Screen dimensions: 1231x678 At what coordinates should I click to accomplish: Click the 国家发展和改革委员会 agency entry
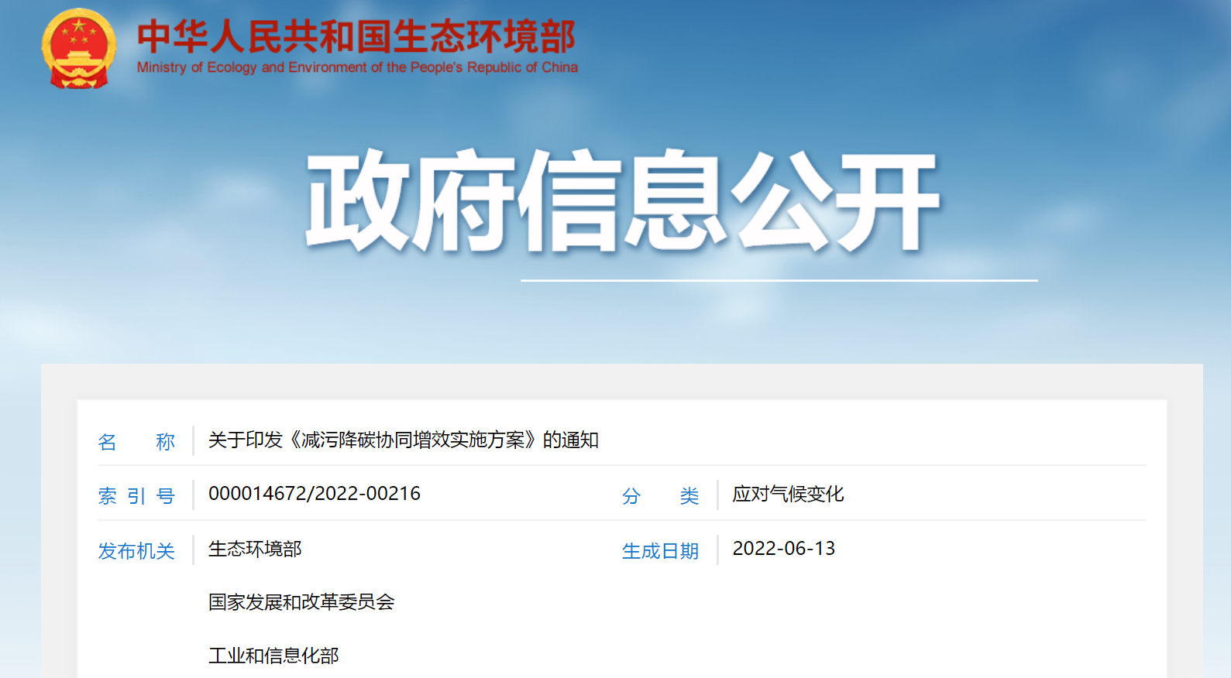click(301, 602)
